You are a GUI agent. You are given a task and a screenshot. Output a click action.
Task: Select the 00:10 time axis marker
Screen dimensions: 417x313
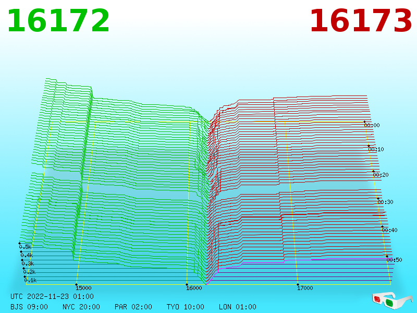(x=376, y=149)
